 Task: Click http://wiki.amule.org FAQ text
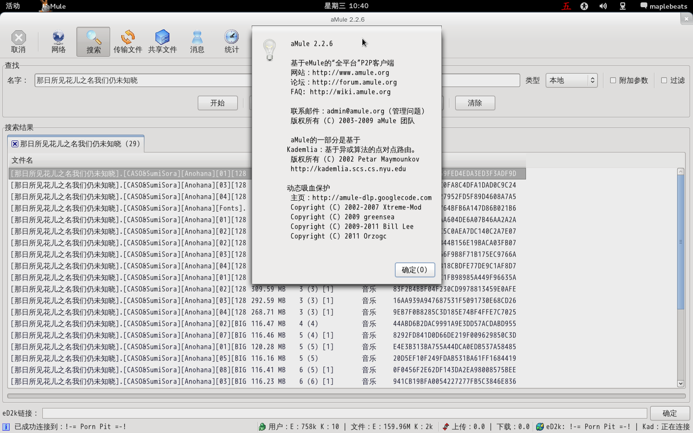tap(350, 92)
